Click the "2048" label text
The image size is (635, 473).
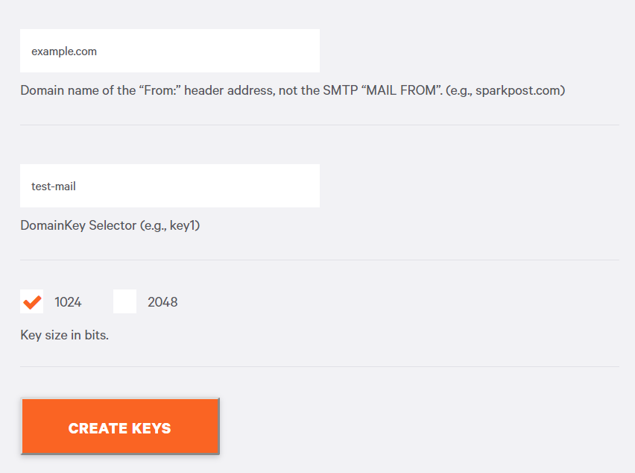[162, 302]
